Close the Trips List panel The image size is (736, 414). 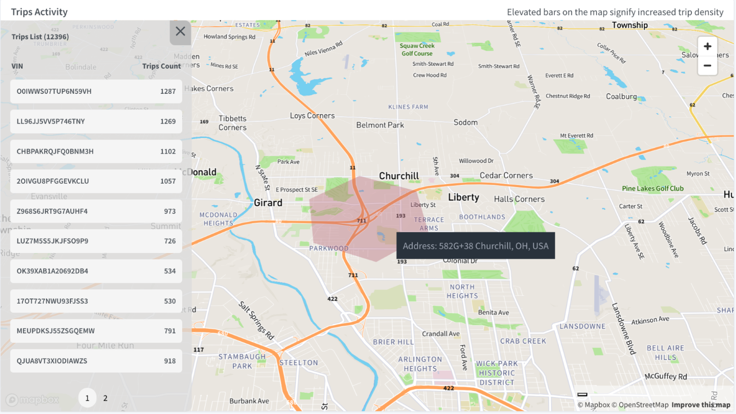tap(180, 32)
